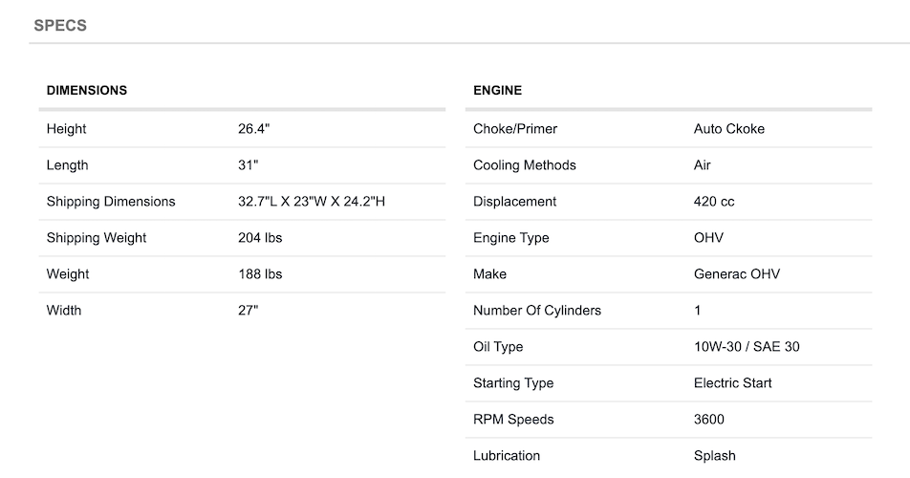Select the Auto Ckoke value

729,129
